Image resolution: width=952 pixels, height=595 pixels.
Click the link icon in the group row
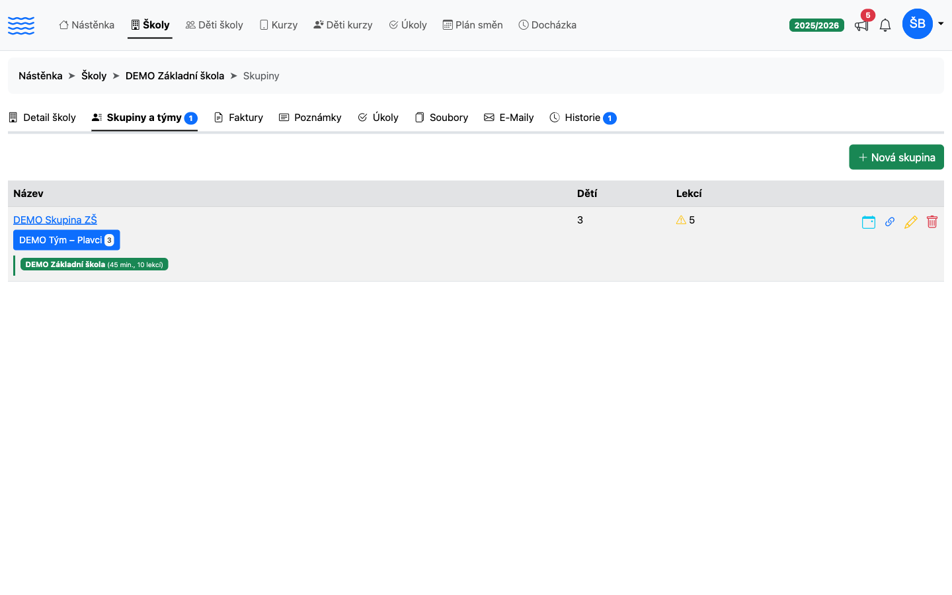click(890, 222)
